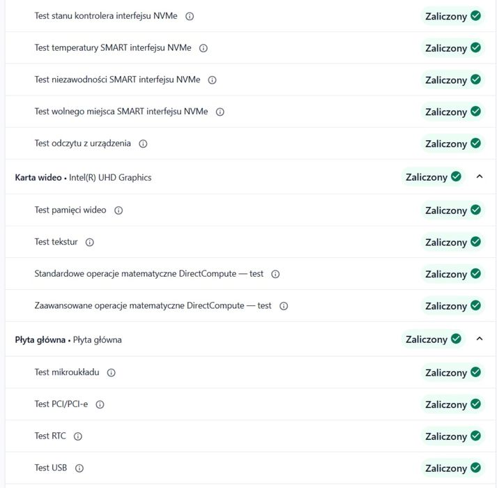The height and width of the screenshot is (488, 497).
Task: Collapse the Karta wideo section chevron
Action: point(479,177)
